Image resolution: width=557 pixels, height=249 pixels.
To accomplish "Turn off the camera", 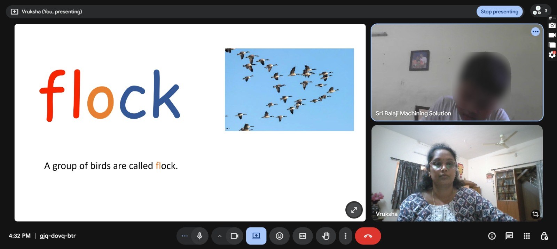I will (235, 236).
